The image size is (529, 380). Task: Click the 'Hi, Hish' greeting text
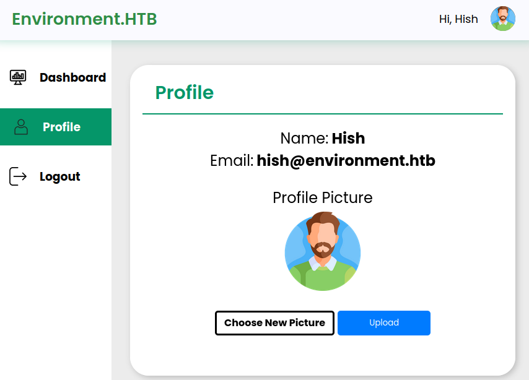pos(458,19)
